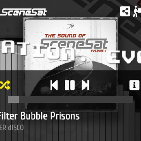
Task: Toggle the yellow shuffle mode
Action: pos(5,85)
